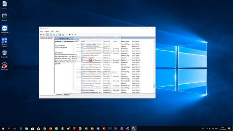Switch to the Standard tab
This screenshot has width=233, height=131.
click(x=66, y=95)
